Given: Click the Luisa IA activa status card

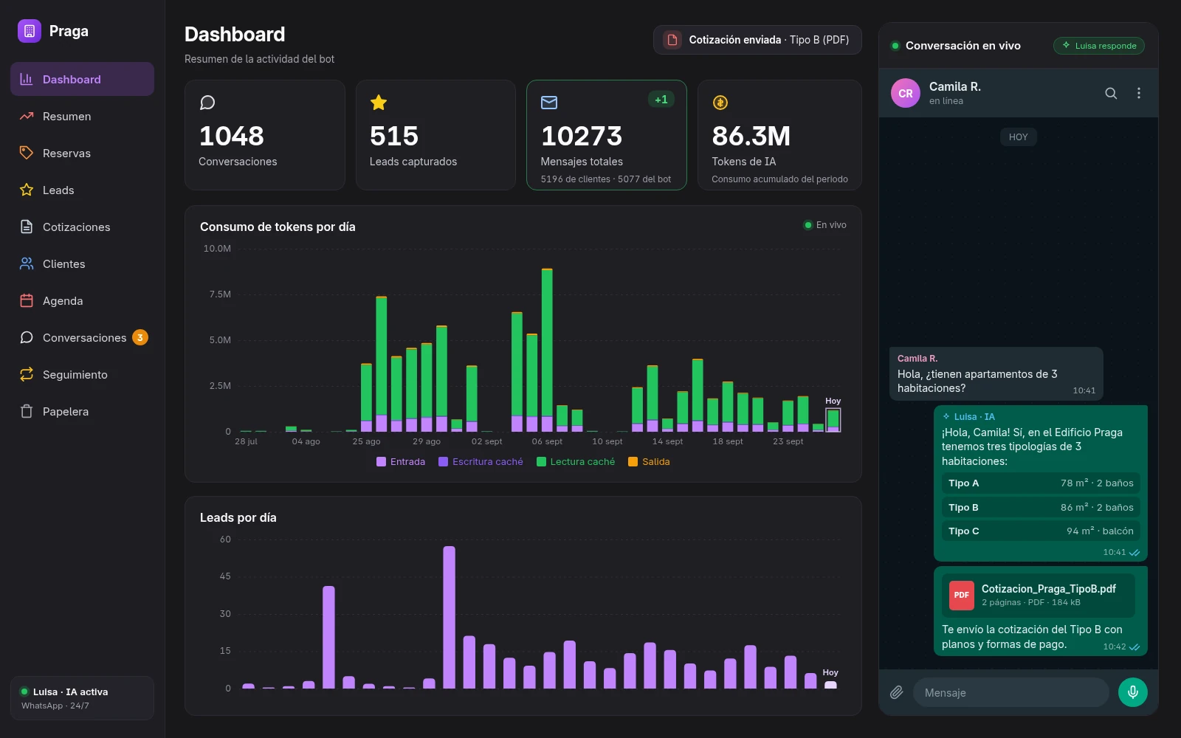Looking at the screenshot, I should click(x=82, y=698).
